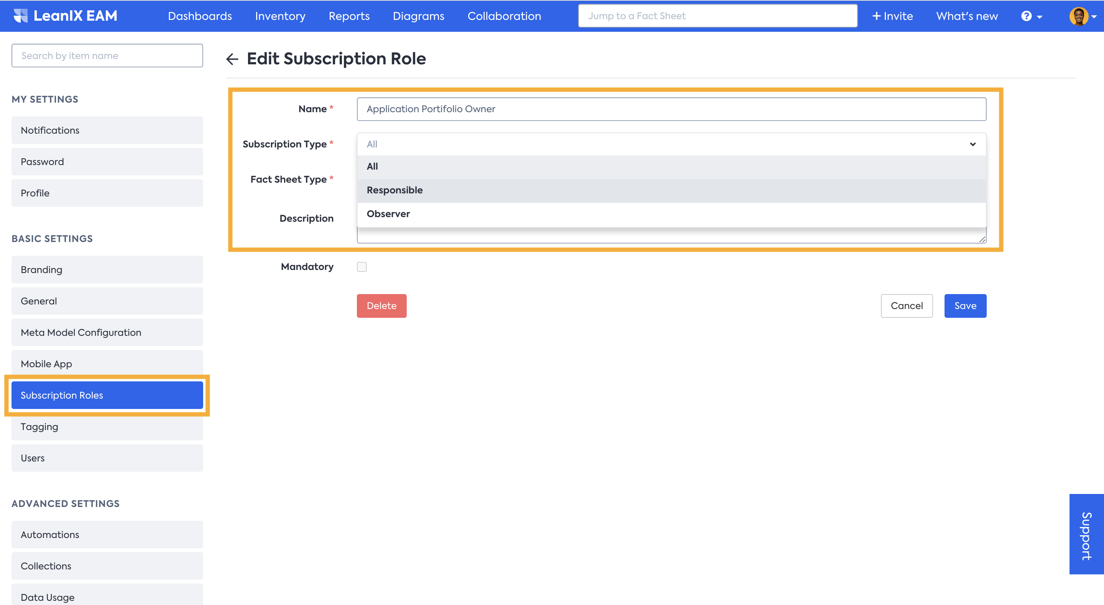This screenshot has width=1104, height=605.
Task: Tick the Mandatory checkbox
Action: (362, 267)
